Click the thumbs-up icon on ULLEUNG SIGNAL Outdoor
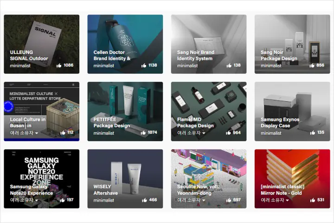The image size is (334, 223). click(59, 66)
